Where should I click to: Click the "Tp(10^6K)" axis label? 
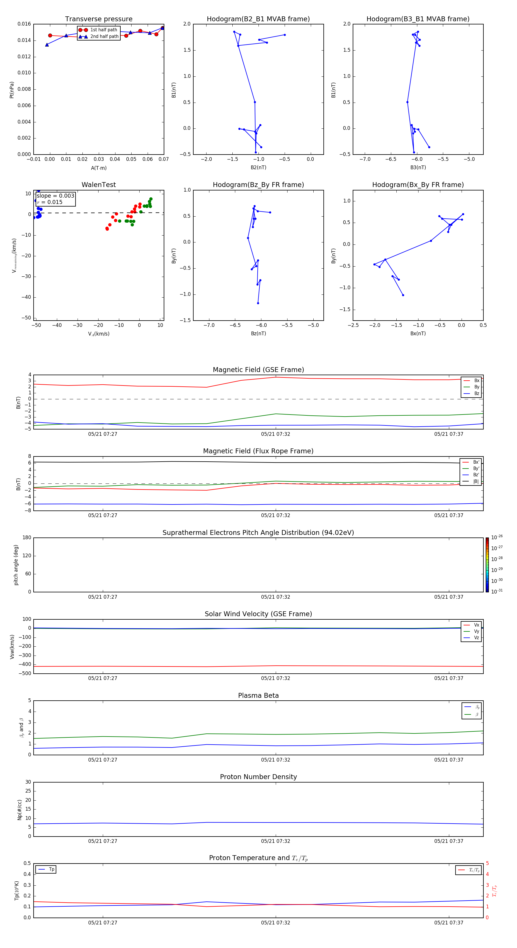click(x=17, y=891)
